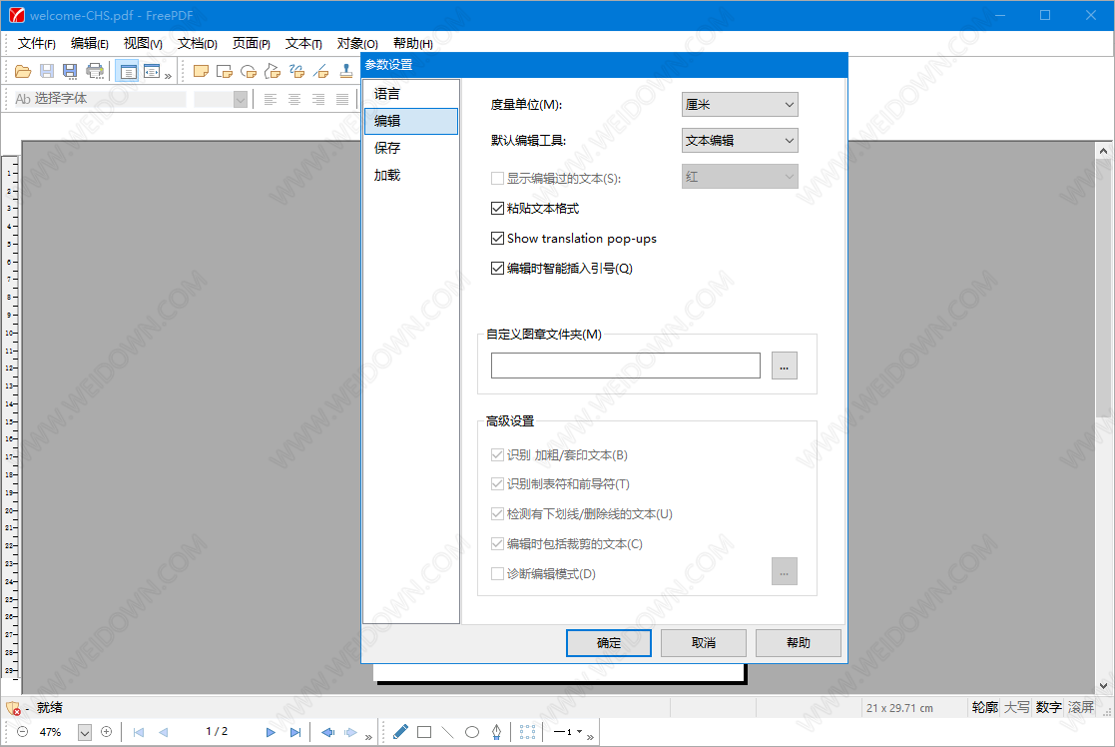Viewport: 1115px width, 747px height.
Task: Click the print icon in toolbar
Action: click(95, 71)
